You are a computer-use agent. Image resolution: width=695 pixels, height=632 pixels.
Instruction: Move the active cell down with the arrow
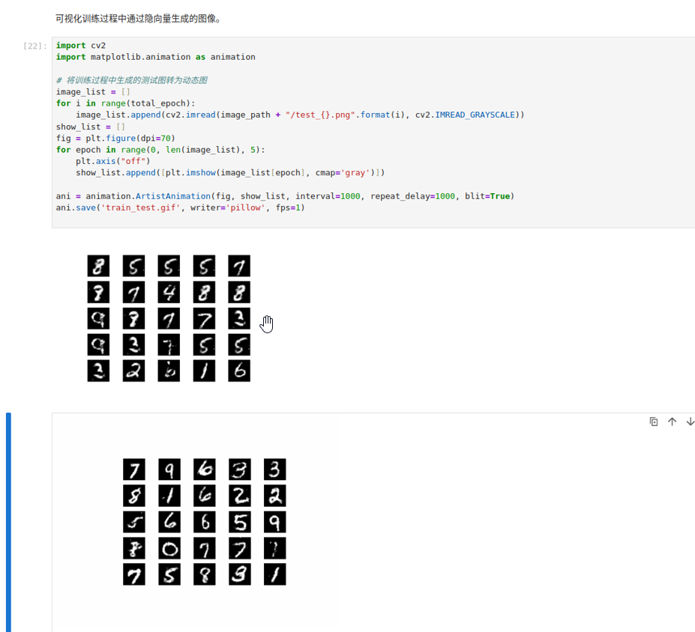point(690,422)
